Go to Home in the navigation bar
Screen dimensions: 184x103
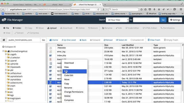[x=54, y=40]
